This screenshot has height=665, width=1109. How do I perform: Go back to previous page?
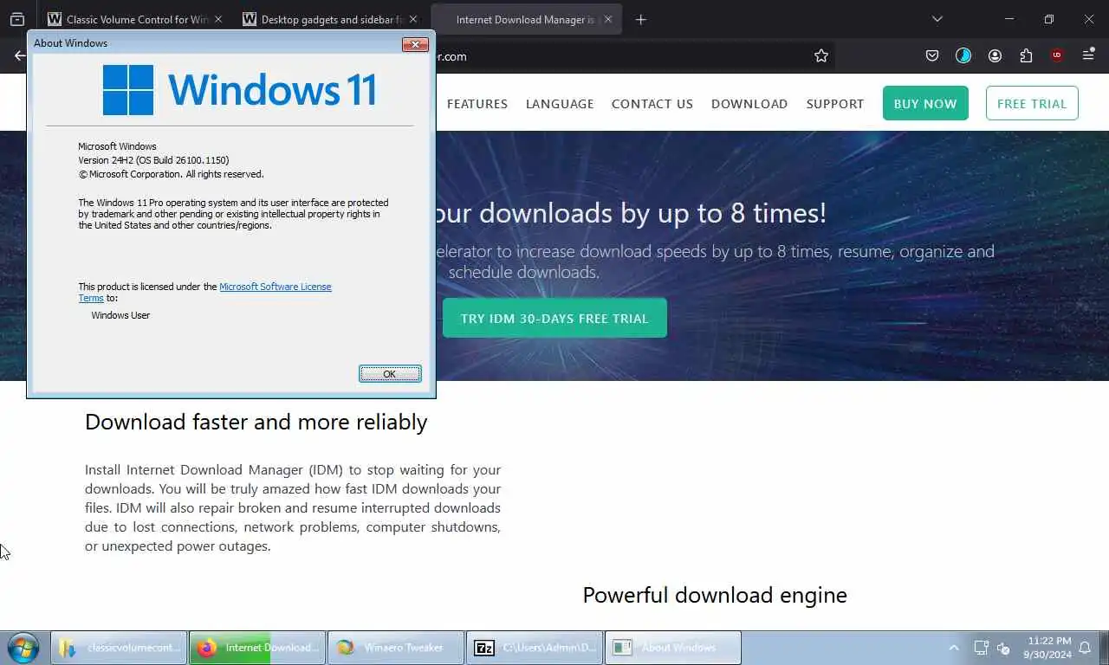click(19, 55)
